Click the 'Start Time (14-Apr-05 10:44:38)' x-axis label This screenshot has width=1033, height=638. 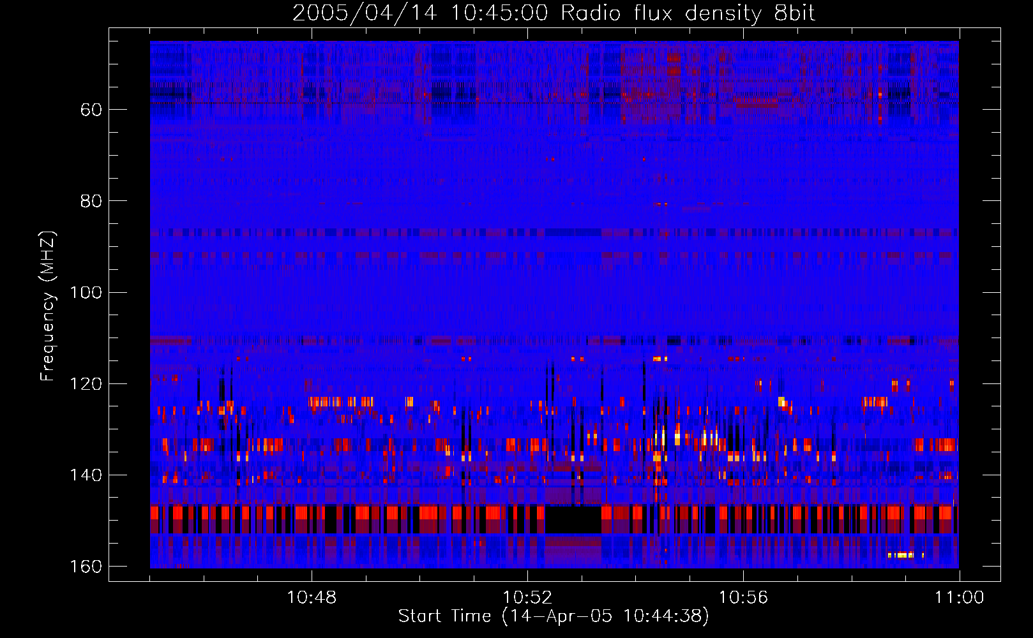point(554,616)
